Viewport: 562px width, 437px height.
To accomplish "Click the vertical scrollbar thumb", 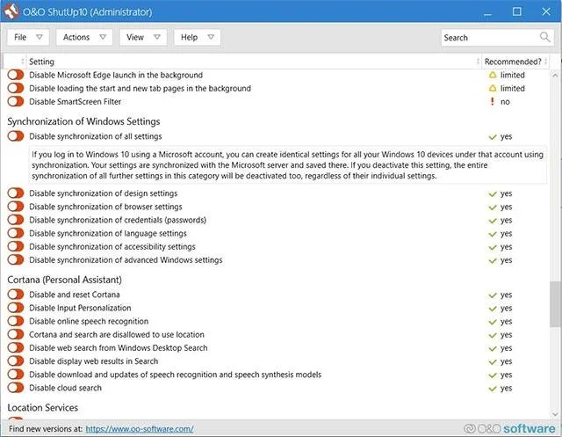I will pyautogui.click(x=555, y=304).
